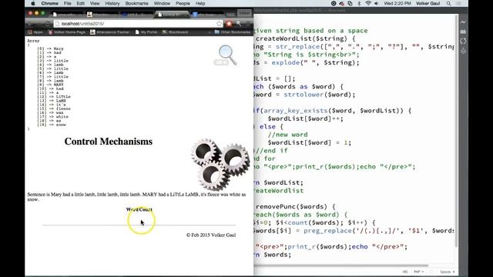Open Extension Manager brick icon in Brackets
Screen dimensions: 493x277
pos(463,32)
